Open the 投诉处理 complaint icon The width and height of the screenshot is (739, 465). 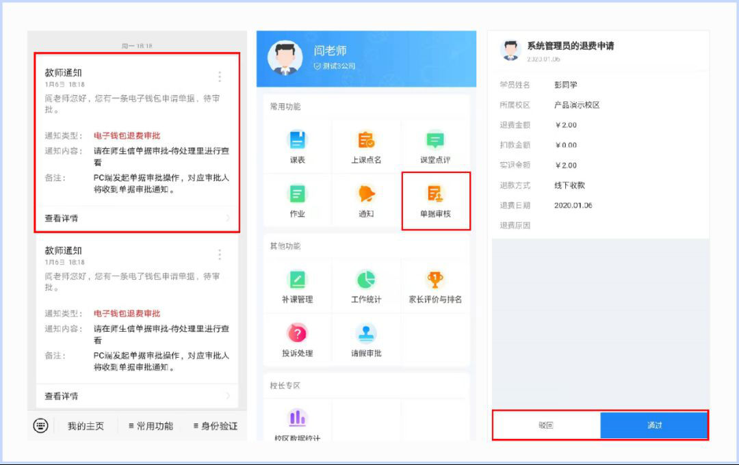click(x=298, y=333)
